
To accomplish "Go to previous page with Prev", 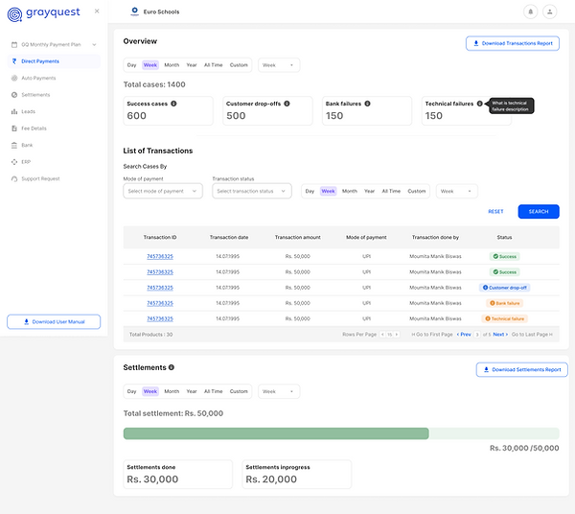I will tap(464, 335).
